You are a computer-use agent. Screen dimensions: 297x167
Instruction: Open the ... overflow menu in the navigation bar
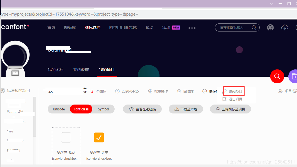pyautogui.click(x=192, y=28)
